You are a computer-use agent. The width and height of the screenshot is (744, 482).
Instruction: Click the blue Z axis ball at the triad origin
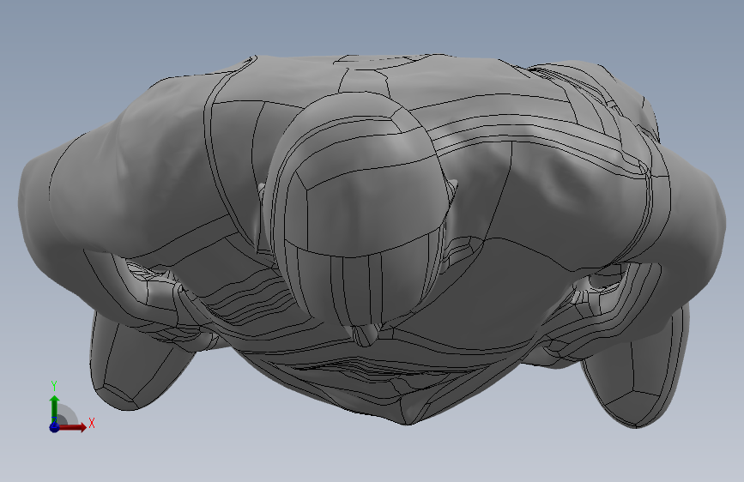click(x=55, y=427)
